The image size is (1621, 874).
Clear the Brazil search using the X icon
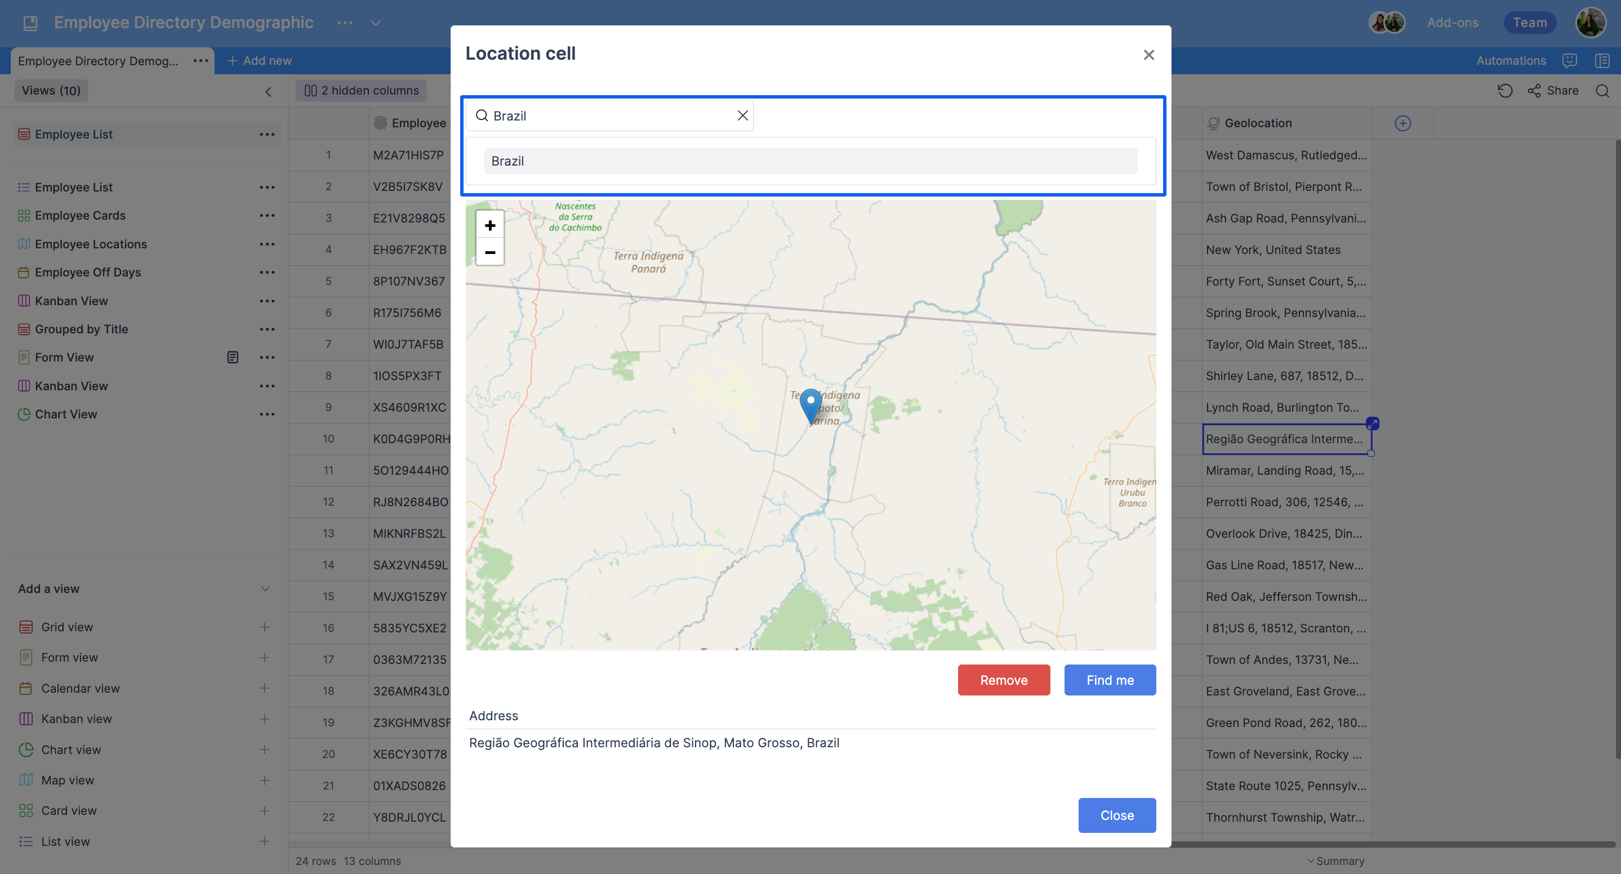pyautogui.click(x=742, y=115)
